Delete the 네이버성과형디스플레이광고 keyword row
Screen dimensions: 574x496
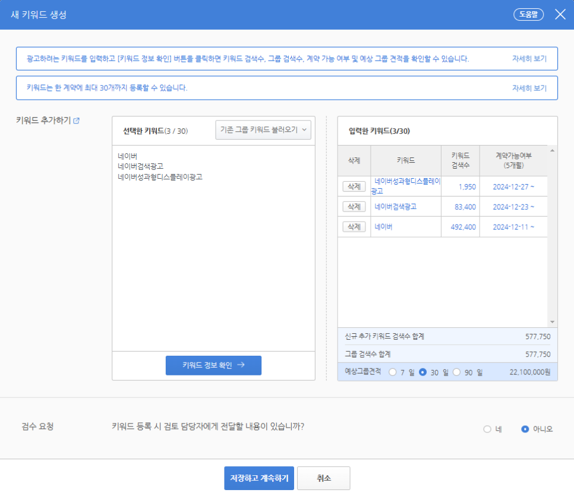pos(354,187)
